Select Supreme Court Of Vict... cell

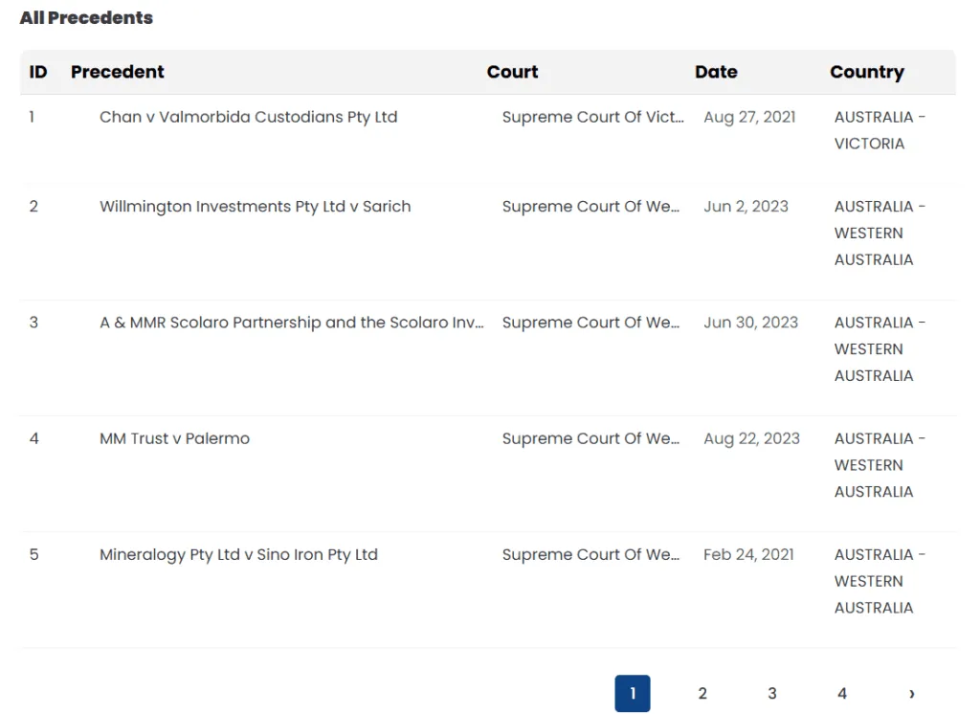point(593,117)
